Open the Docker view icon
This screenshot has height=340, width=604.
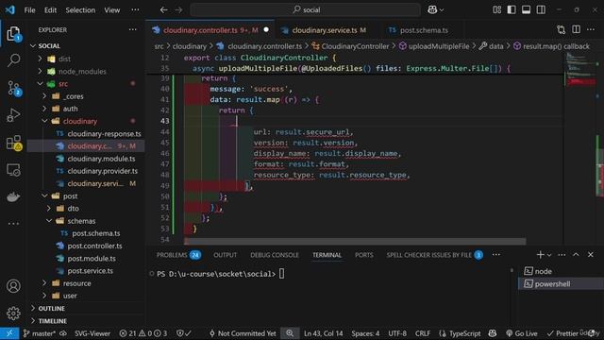(x=13, y=196)
